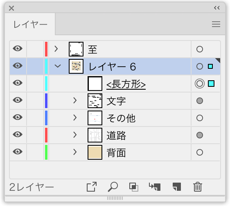Click the Locate Object magnifier icon
Viewport: 230px width, 208px height.
tap(113, 187)
